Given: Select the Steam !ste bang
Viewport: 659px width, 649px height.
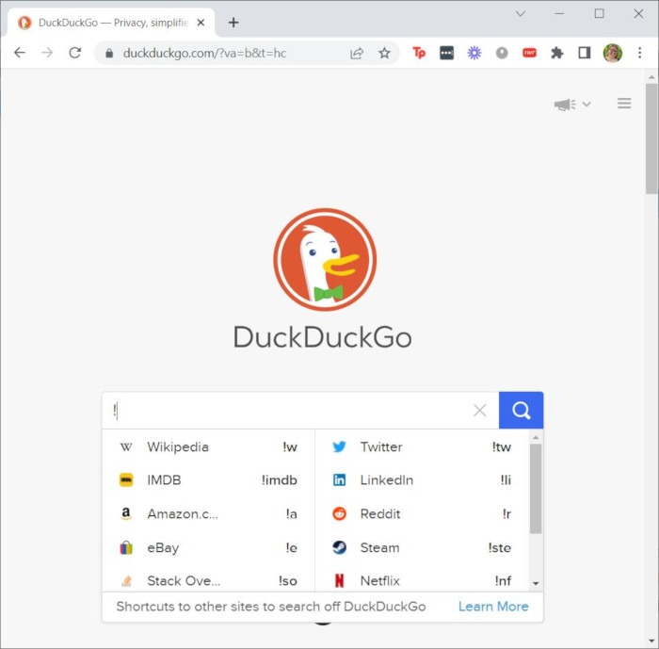Looking at the screenshot, I should [422, 547].
